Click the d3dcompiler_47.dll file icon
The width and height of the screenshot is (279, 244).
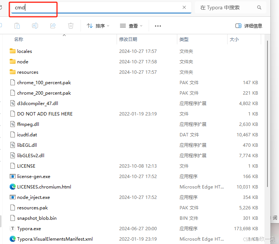[x=12, y=103]
